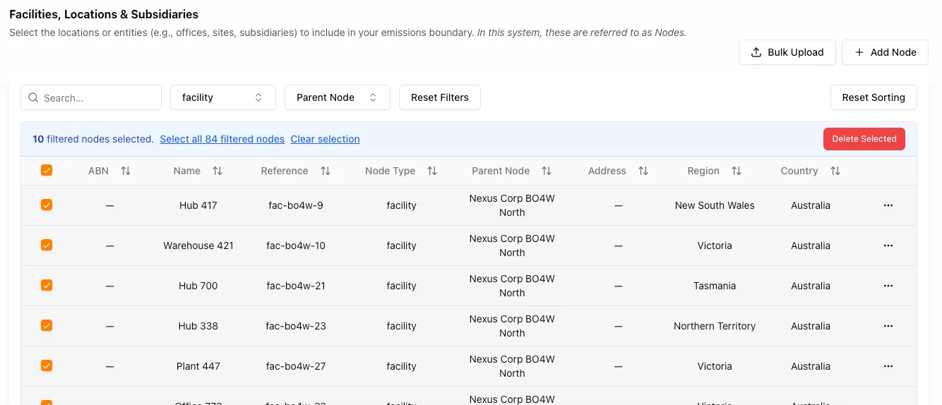
Task: Sort the table by Reference column
Action: [326, 171]
